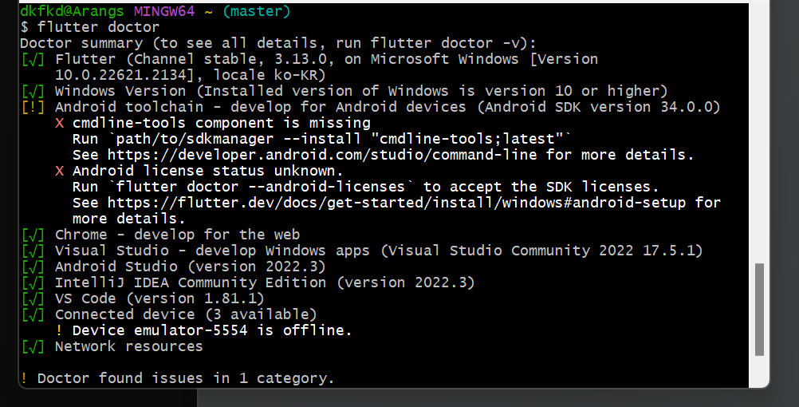799x407 pixels.
Task: Click 'Doctor found issues in 1 category.'
Action: click(x=186, y=378)
